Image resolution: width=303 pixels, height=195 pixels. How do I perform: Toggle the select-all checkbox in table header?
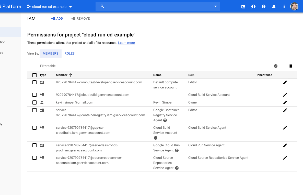[34, 75]
